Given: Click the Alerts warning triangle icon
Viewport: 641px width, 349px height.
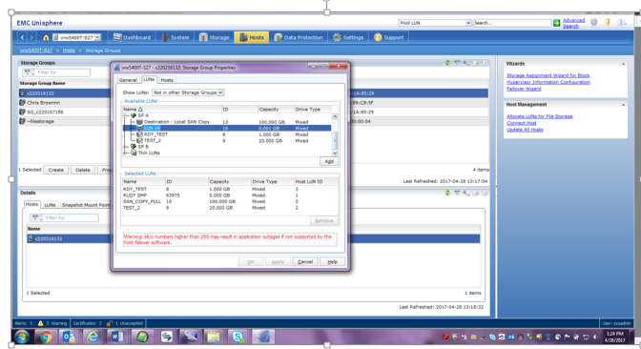Looking at the screenshot, I should click(x=40, y=323).
